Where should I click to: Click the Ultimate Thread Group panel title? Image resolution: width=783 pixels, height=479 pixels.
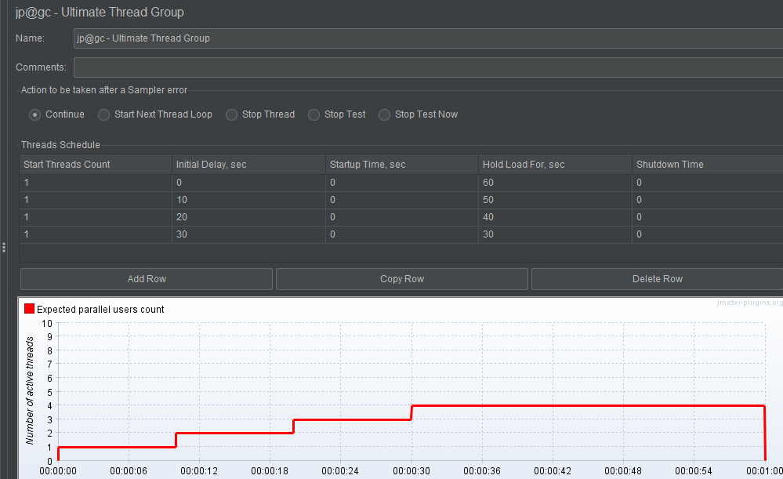coord(100,12)
